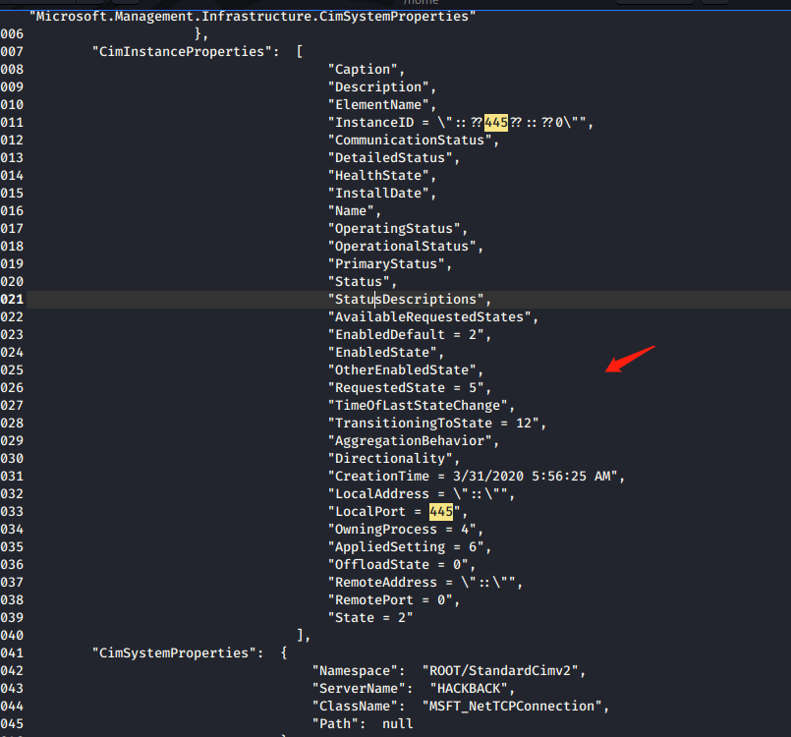Click the "ClassName" key on line 044
The image size is (791, 737).
[355, 706]
